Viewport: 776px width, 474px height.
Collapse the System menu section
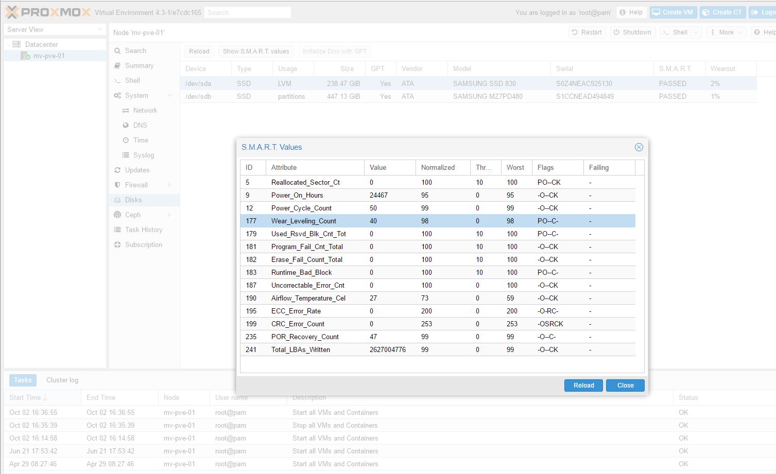tap(169, 96)
